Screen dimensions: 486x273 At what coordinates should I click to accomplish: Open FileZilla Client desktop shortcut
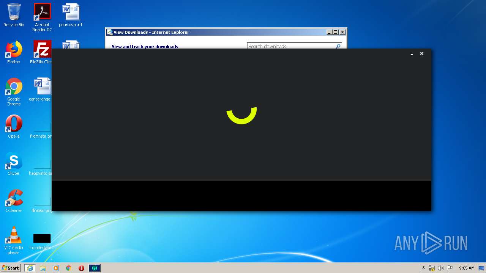point(41,52)
